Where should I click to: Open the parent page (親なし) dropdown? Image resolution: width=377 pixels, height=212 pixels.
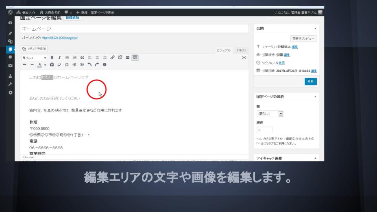click(270, 114)
